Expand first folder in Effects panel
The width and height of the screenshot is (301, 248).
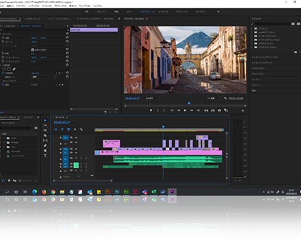pos(253,29)
